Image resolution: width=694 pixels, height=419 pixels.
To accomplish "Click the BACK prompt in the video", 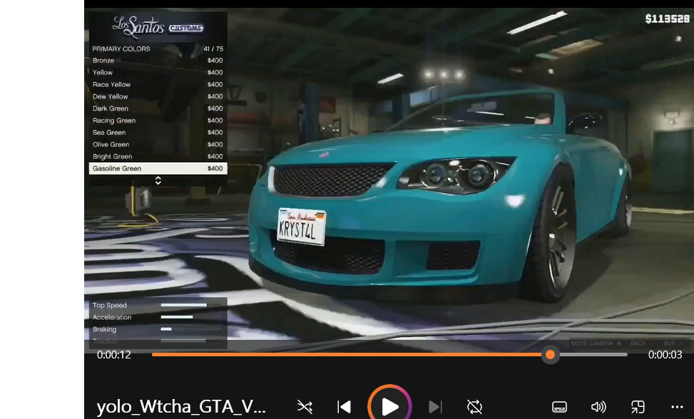I will click(643, 343).
